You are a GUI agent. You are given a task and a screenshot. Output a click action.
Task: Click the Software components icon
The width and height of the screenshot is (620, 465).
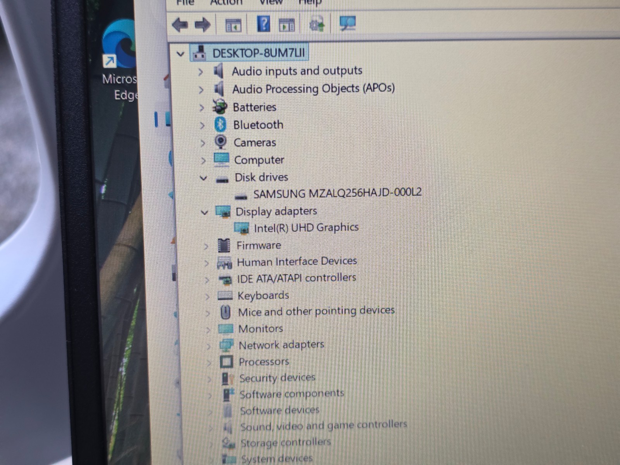tap(228, 395)
